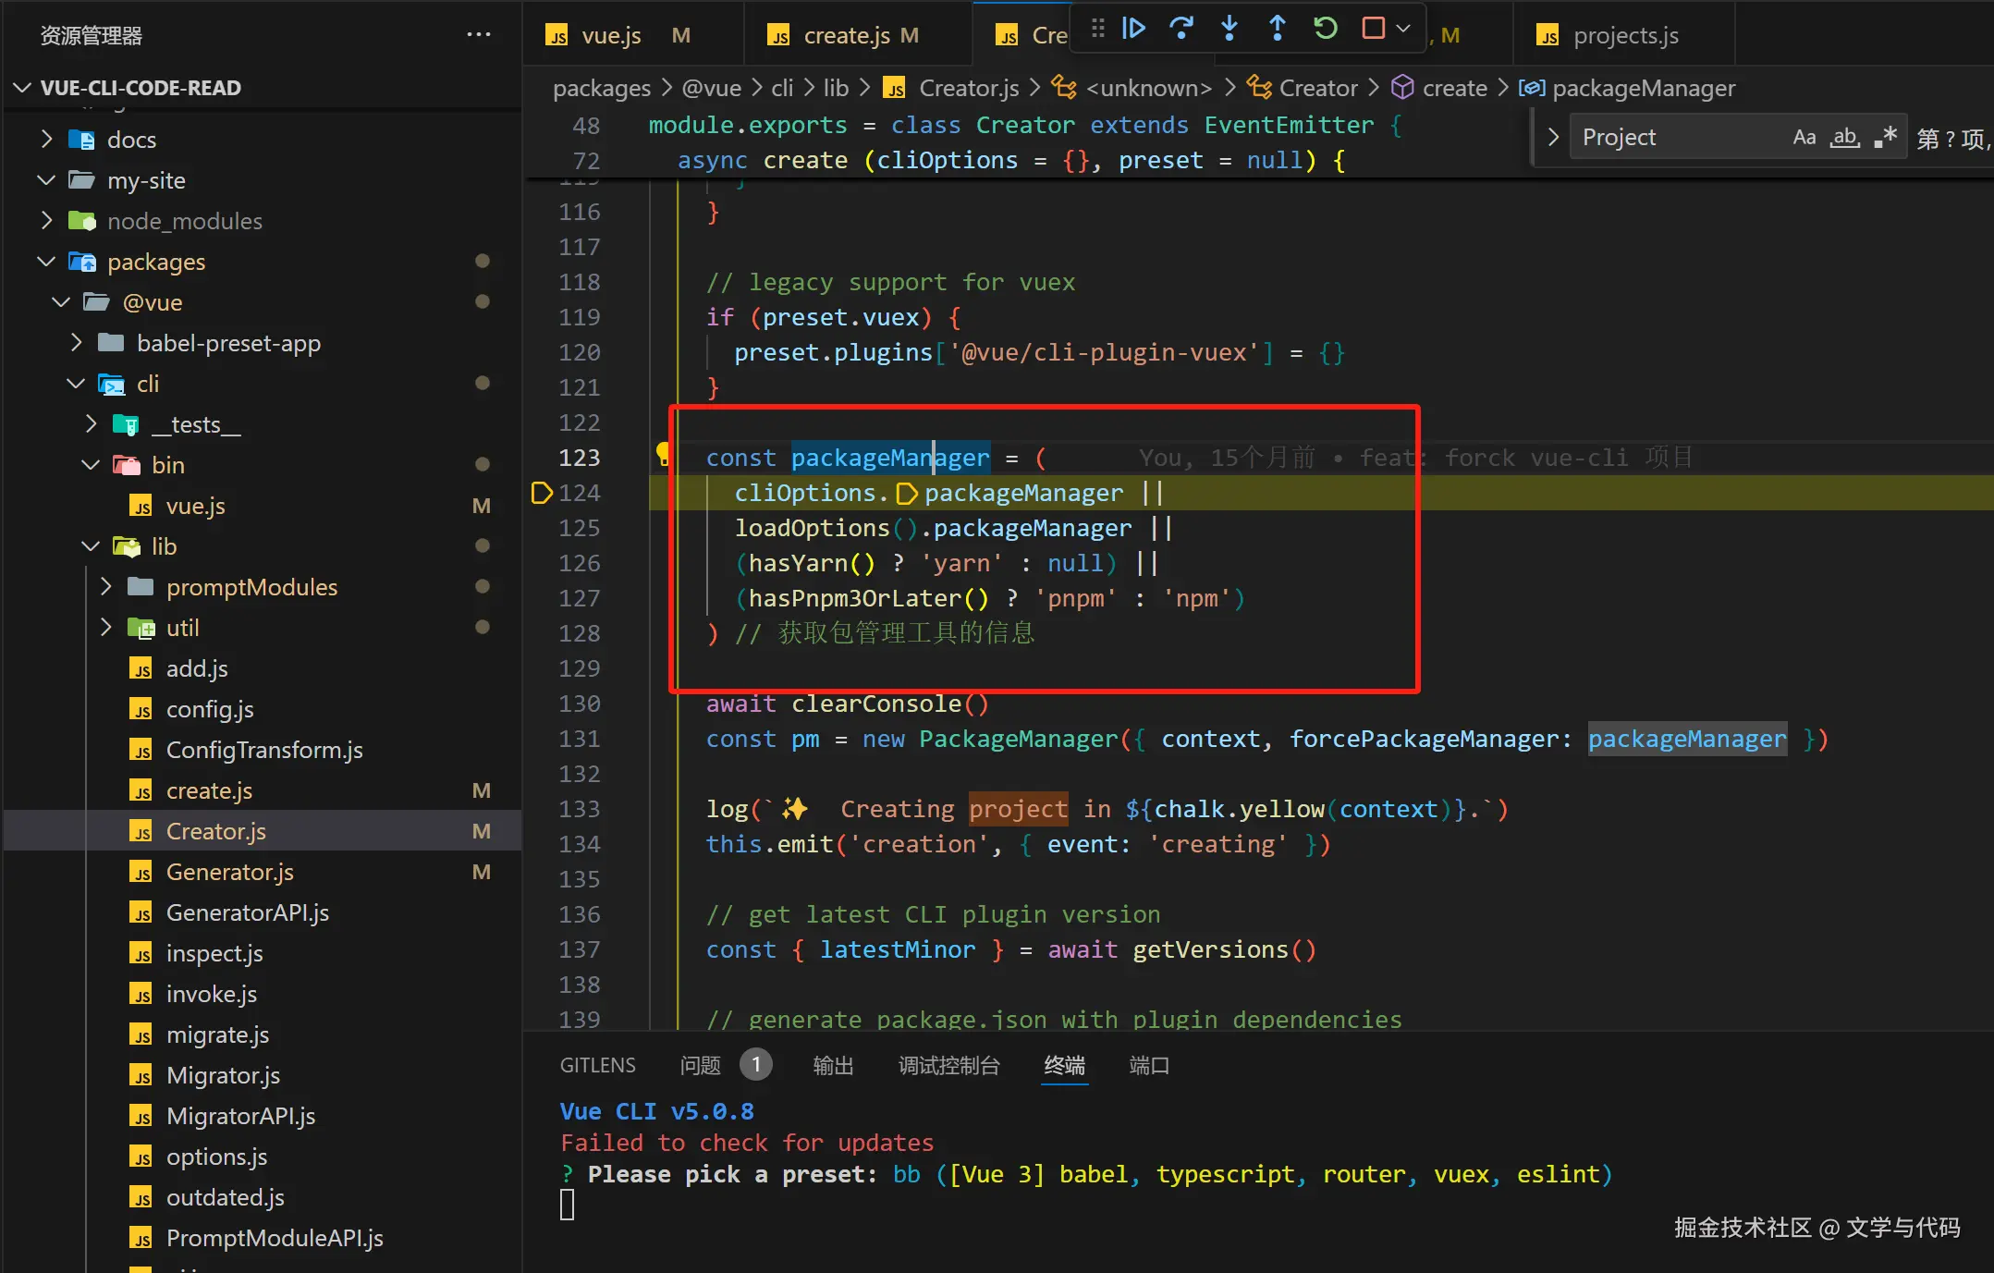Open the explorer more actions ellipsis
This screenshot has height=1273, width=1994.
point(479,35)
